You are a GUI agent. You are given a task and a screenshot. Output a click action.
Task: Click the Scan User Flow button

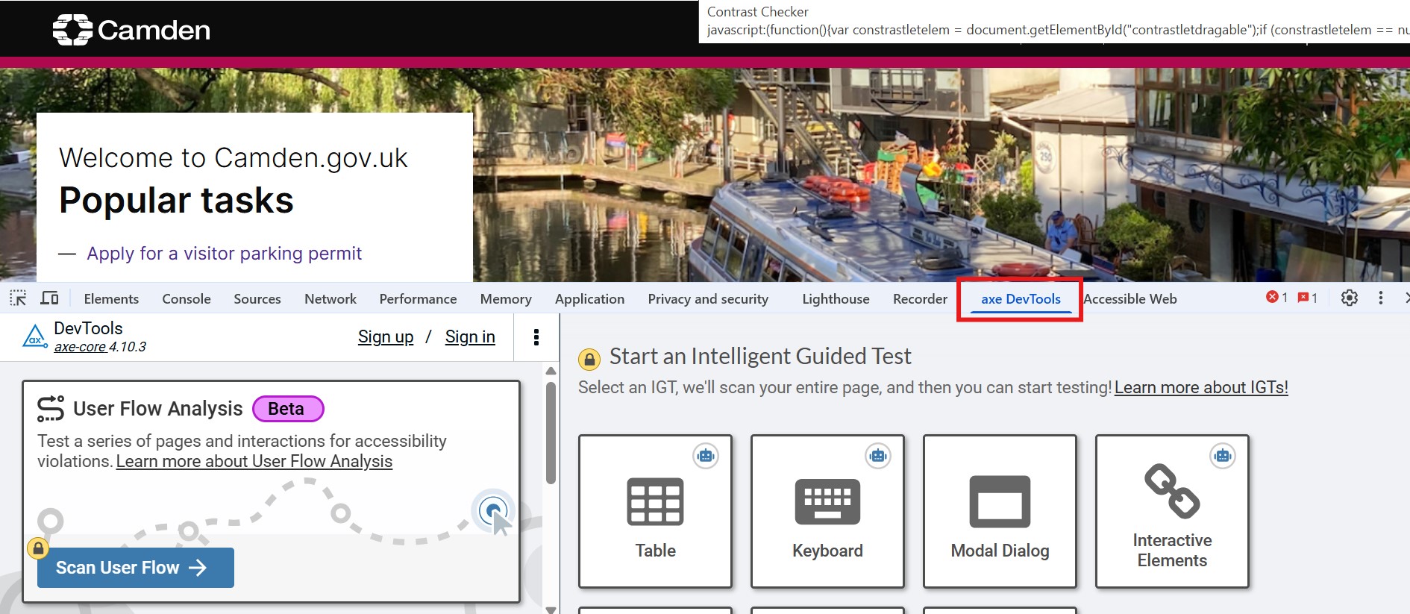(136, 568)
